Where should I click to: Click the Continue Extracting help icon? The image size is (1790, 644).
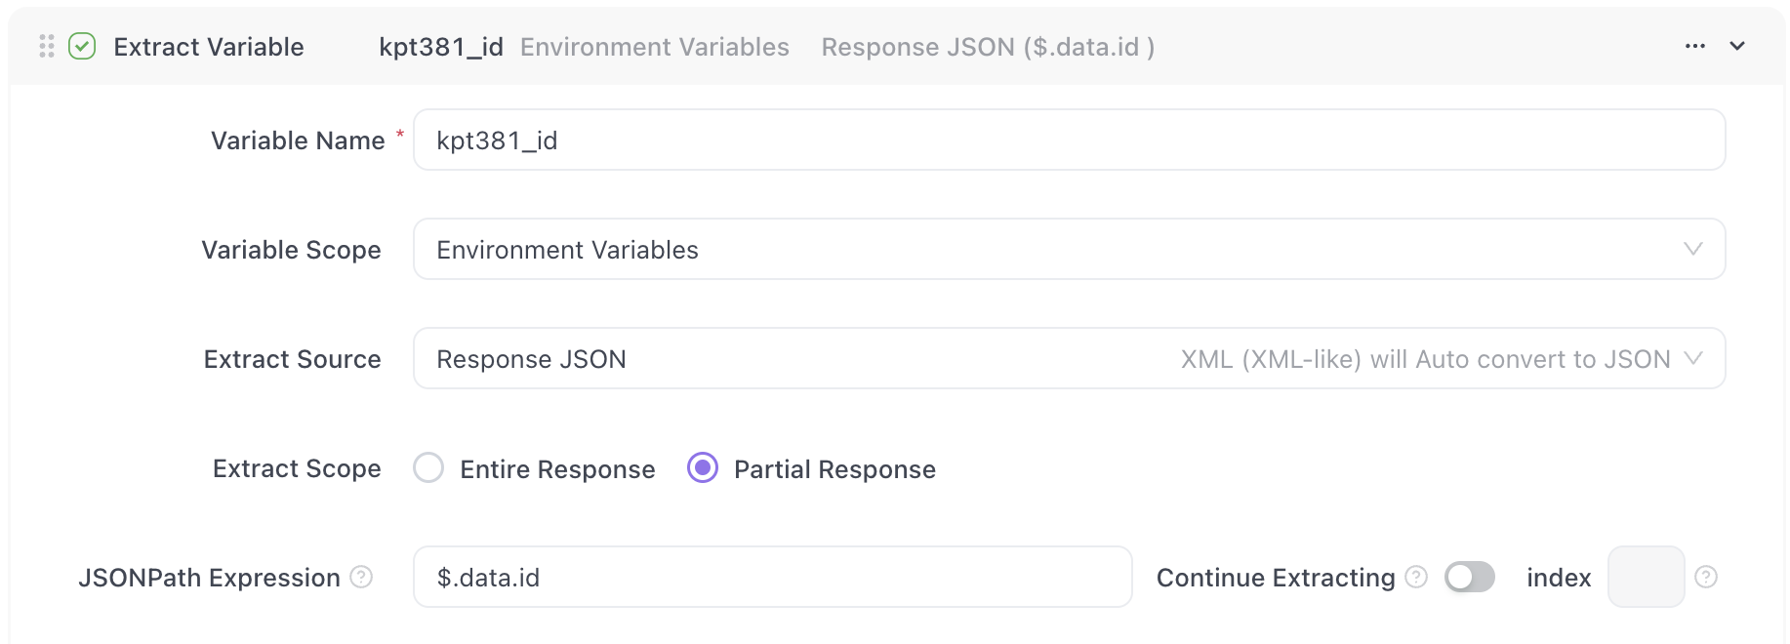pyautogui.click(x=1416, y=577)
